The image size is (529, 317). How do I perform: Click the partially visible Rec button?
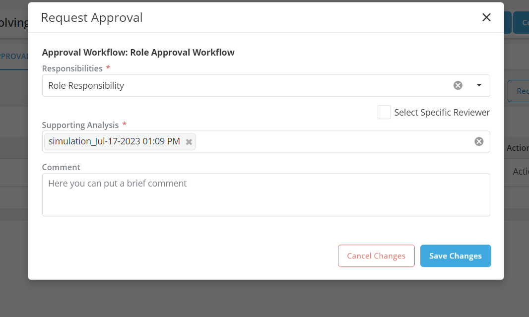[x=520, y=91]
